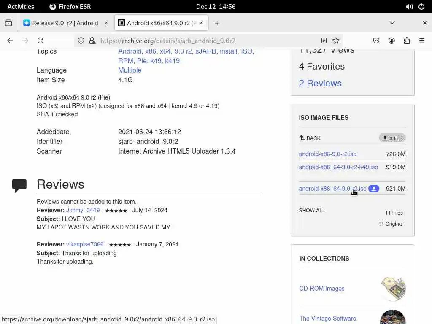Open the Pocket save icon
This screenshot has width=432, height=324.
376,40
